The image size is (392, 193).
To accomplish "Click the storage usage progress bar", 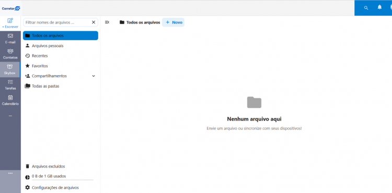I will coord(63,180).
